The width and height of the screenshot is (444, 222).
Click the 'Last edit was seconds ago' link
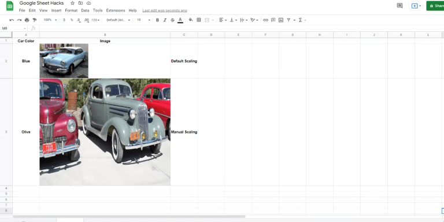165,10
